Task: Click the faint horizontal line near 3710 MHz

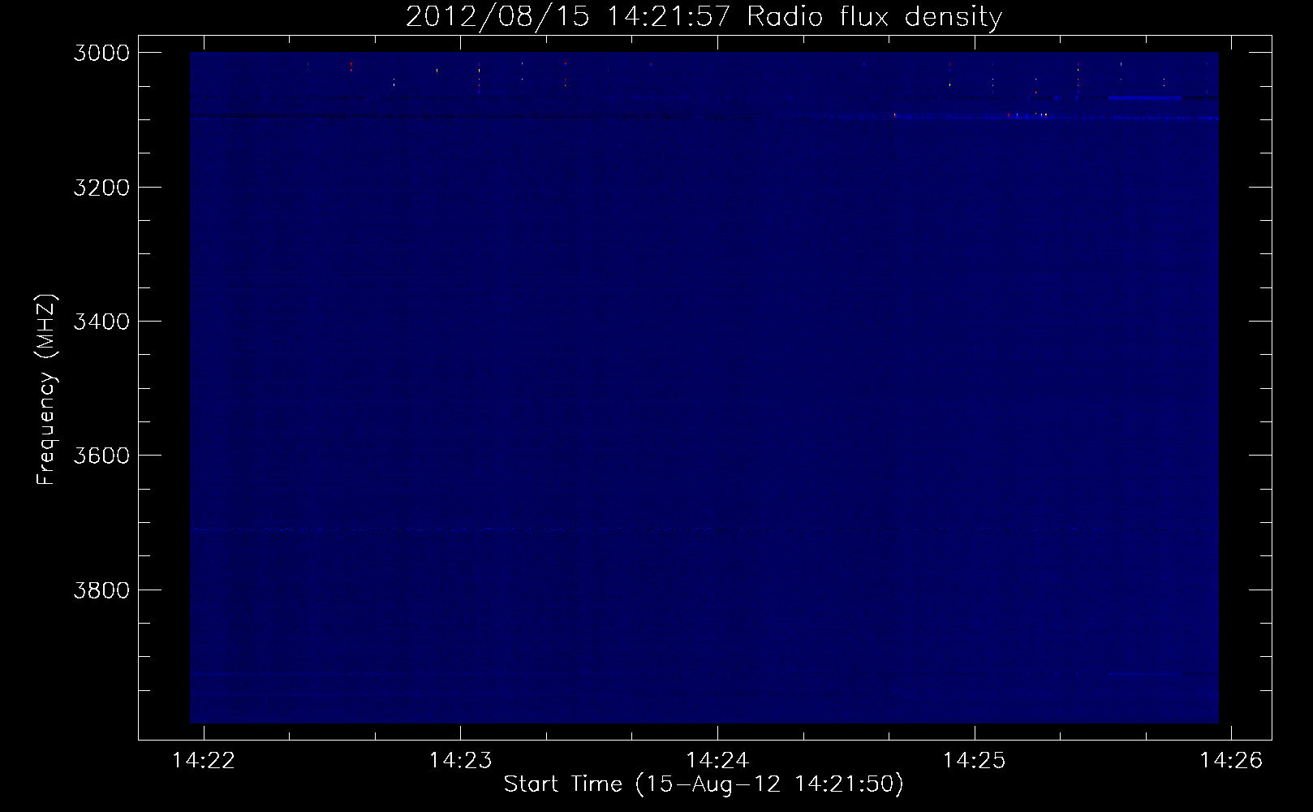Action: tap(704, 529)
